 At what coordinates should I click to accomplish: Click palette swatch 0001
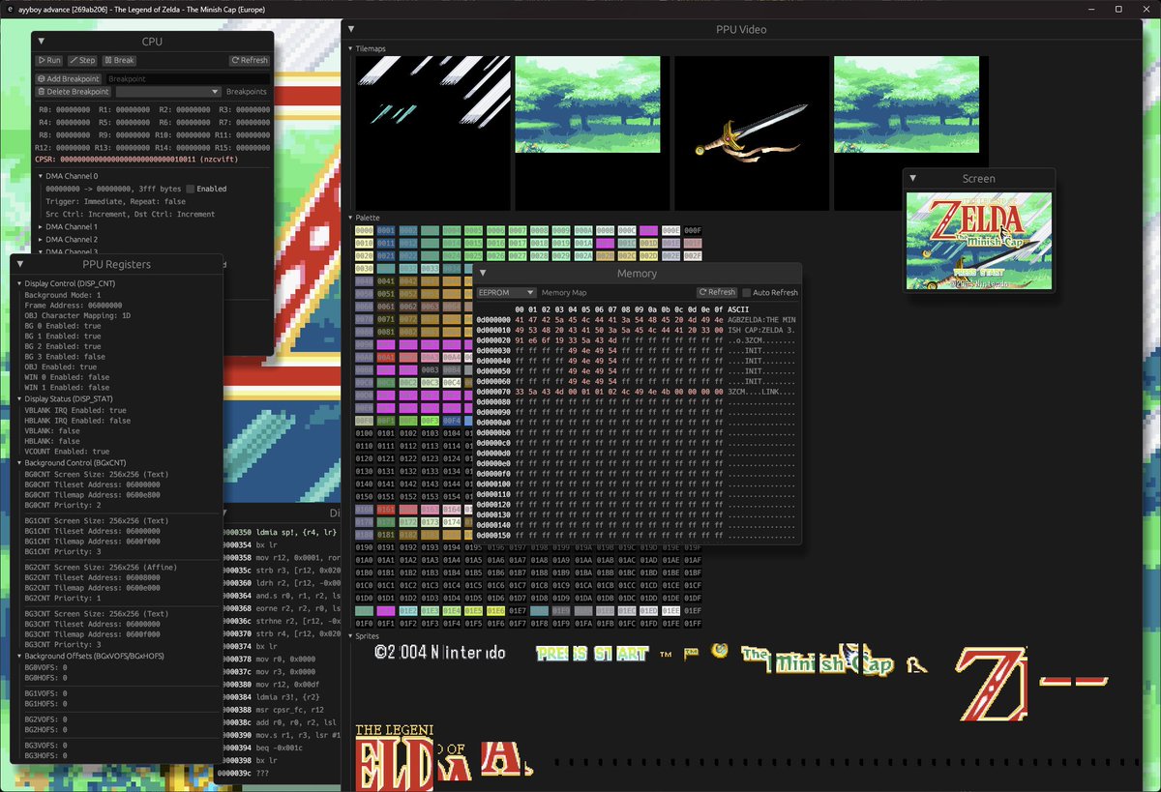point(386,231)
